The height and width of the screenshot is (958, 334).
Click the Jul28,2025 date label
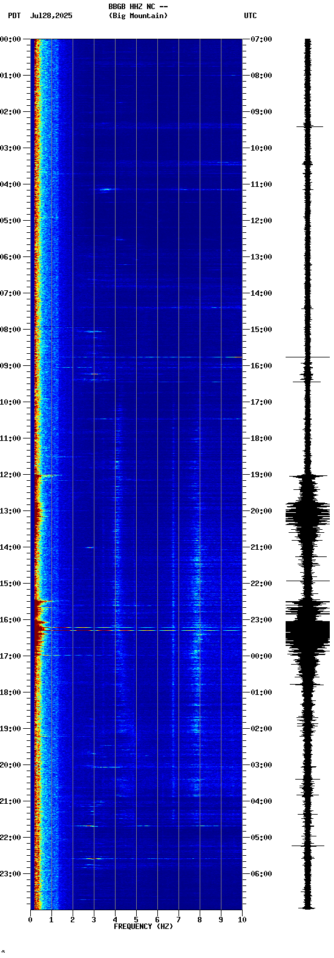(x=51, y=16)
